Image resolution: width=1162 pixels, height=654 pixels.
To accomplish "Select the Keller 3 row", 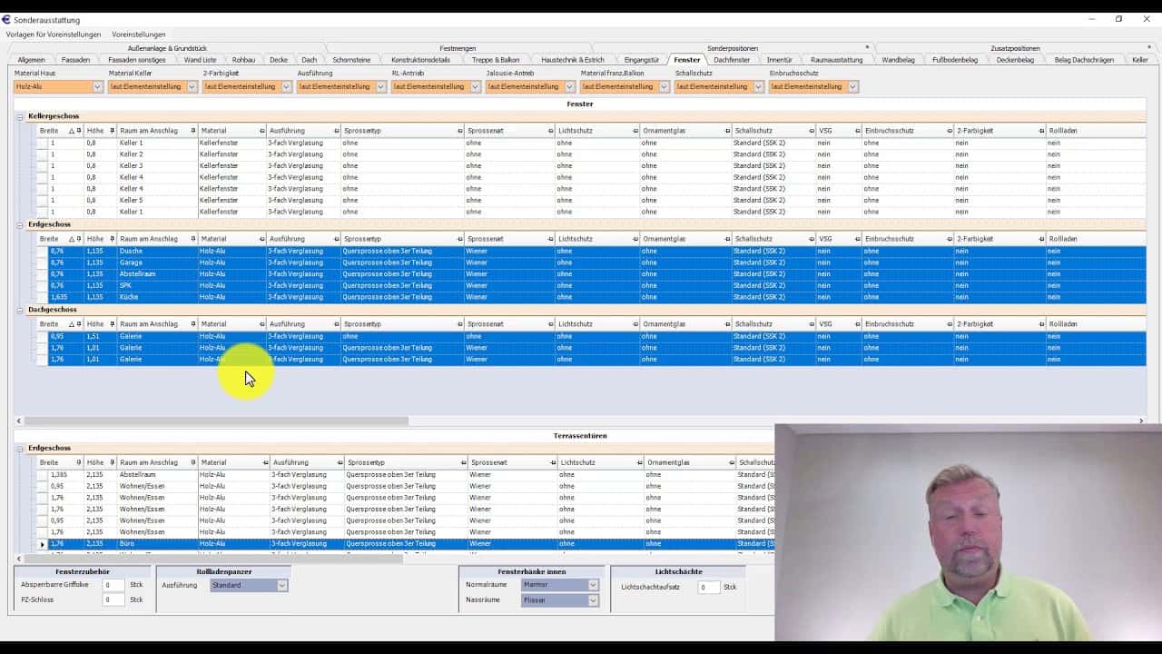I will point(591,166).
